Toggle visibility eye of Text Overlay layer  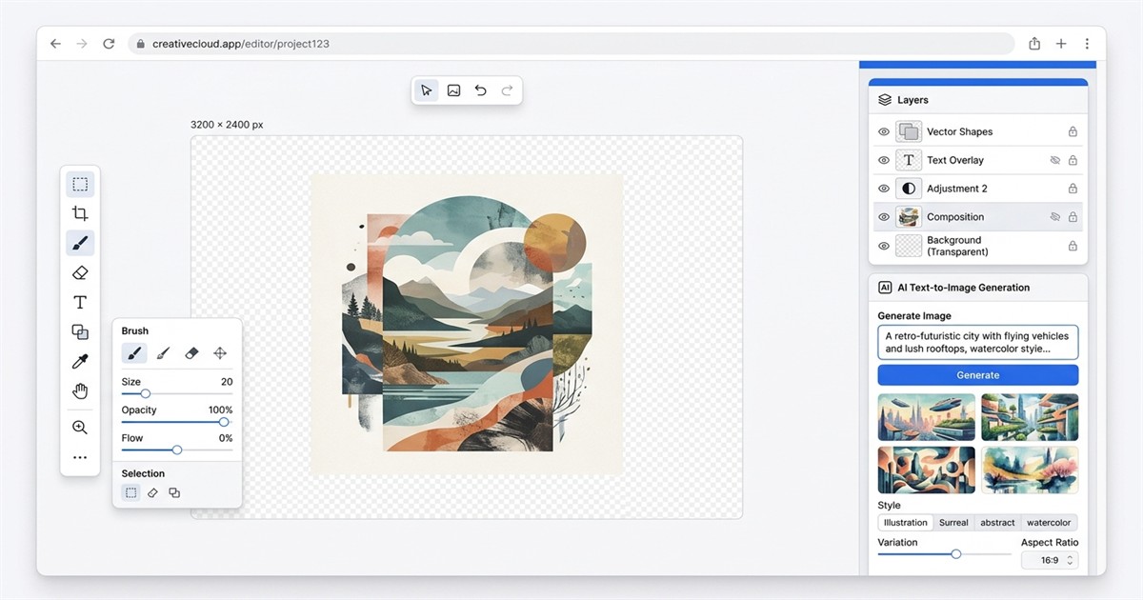(x=883, y=161)
